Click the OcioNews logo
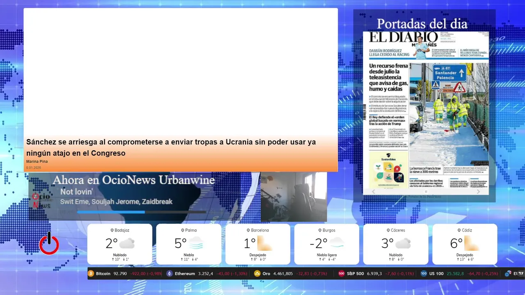 (x=41, y=200)
